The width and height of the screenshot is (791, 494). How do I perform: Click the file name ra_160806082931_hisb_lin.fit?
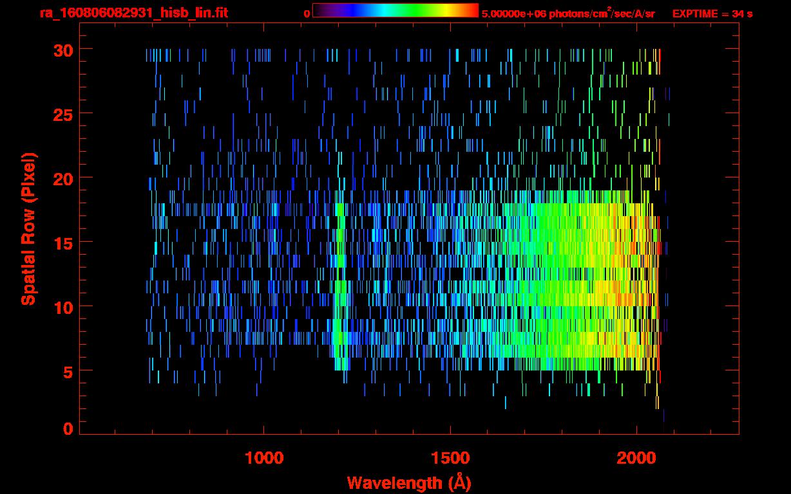tap(134, 13)
